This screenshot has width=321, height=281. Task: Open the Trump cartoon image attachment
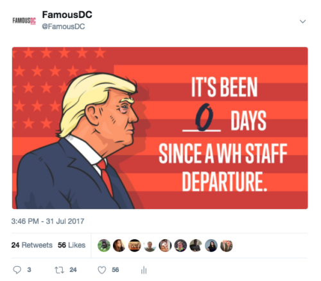[x=160, y=128]
